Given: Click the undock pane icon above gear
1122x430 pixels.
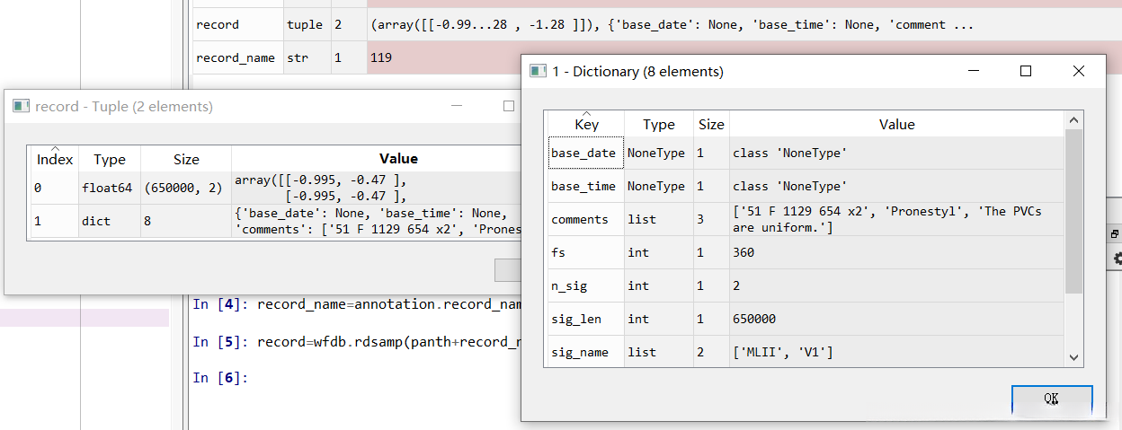Looking at the screenshot, I should pyautogui.click(x=1115, y=234).
